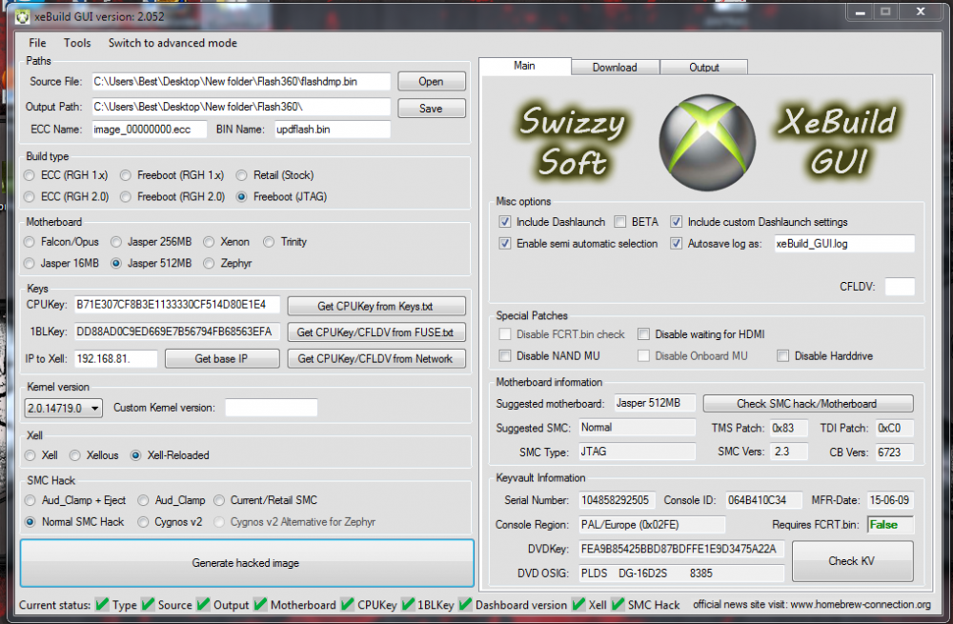
Task: Select Aud_Clamp + Eject SMC hack
Action: pos(75,500)
